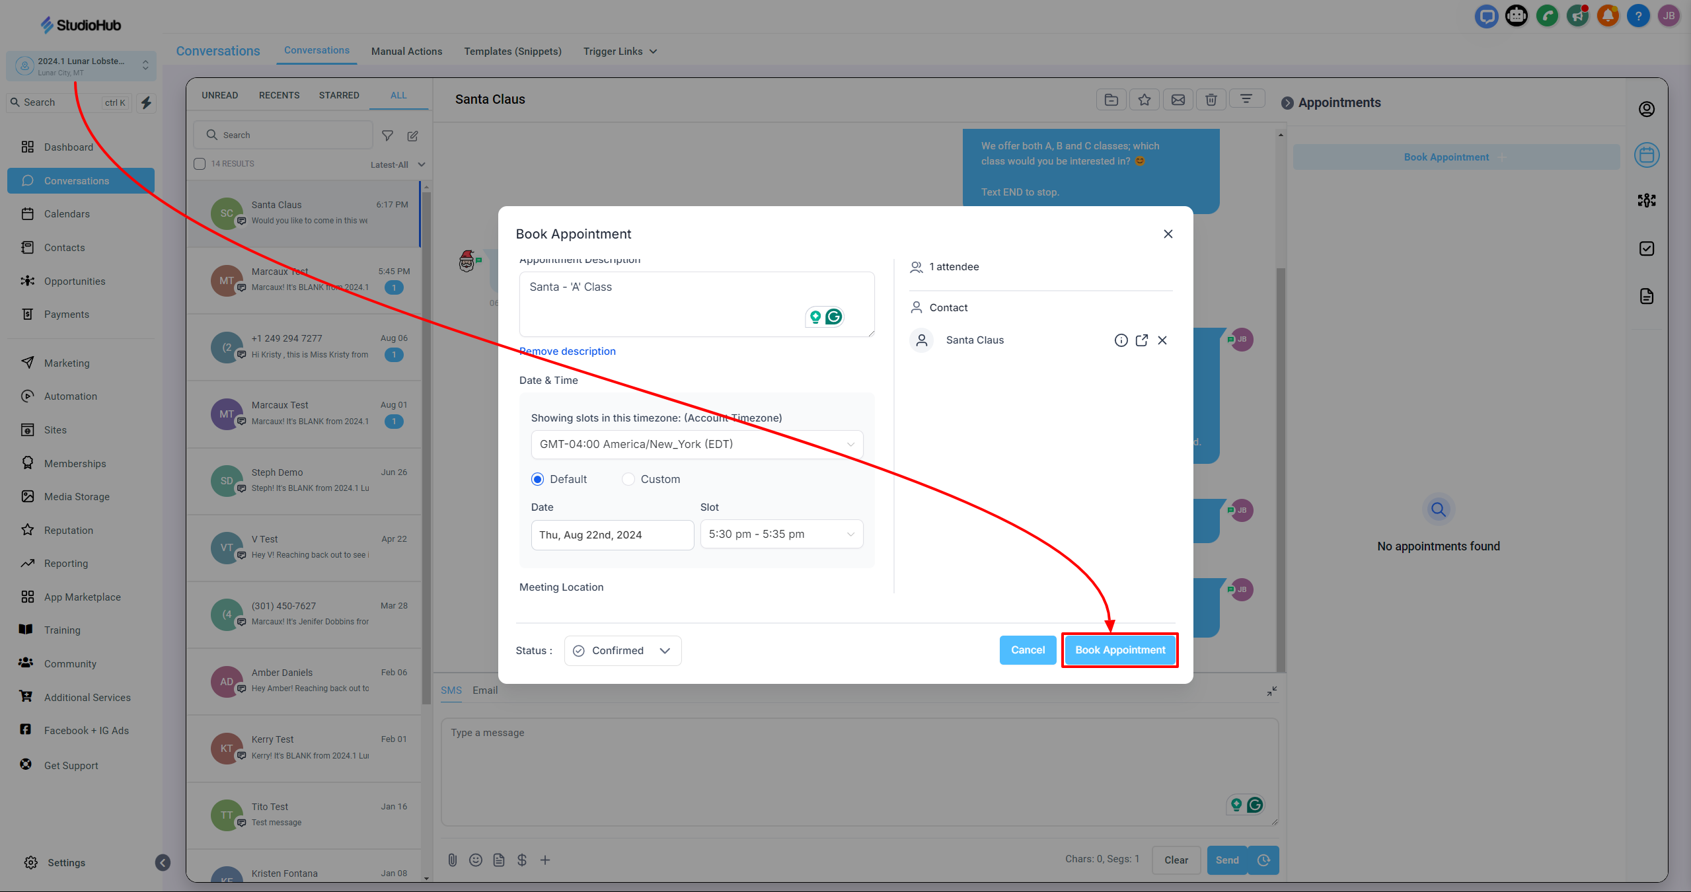Image resolution: width=1691 pixels, height=892 pixels.
Task: Open contact in new tab icon
Action: click(x=1141, y=340)
